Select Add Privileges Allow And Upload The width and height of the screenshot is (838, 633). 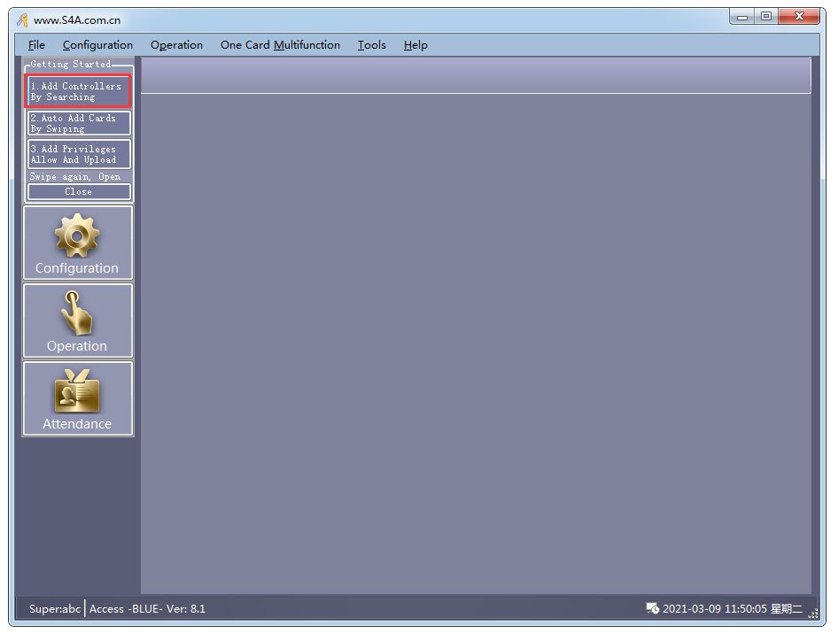79,155
